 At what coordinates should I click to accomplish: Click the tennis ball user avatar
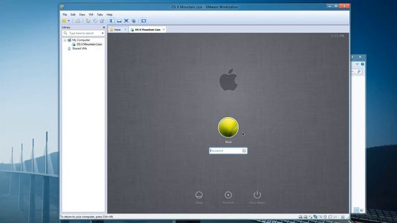click(228, 128)
